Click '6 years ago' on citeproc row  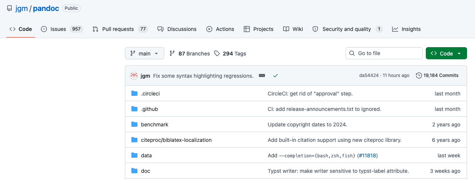pos(446,140)
